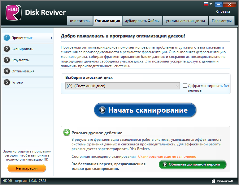Click the 'Начать сканирование' button

click(x=145, y=110)
